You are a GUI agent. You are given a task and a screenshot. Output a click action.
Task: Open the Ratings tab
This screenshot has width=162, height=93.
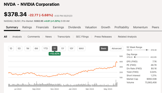pyautogui.click(x=27, y=27)
